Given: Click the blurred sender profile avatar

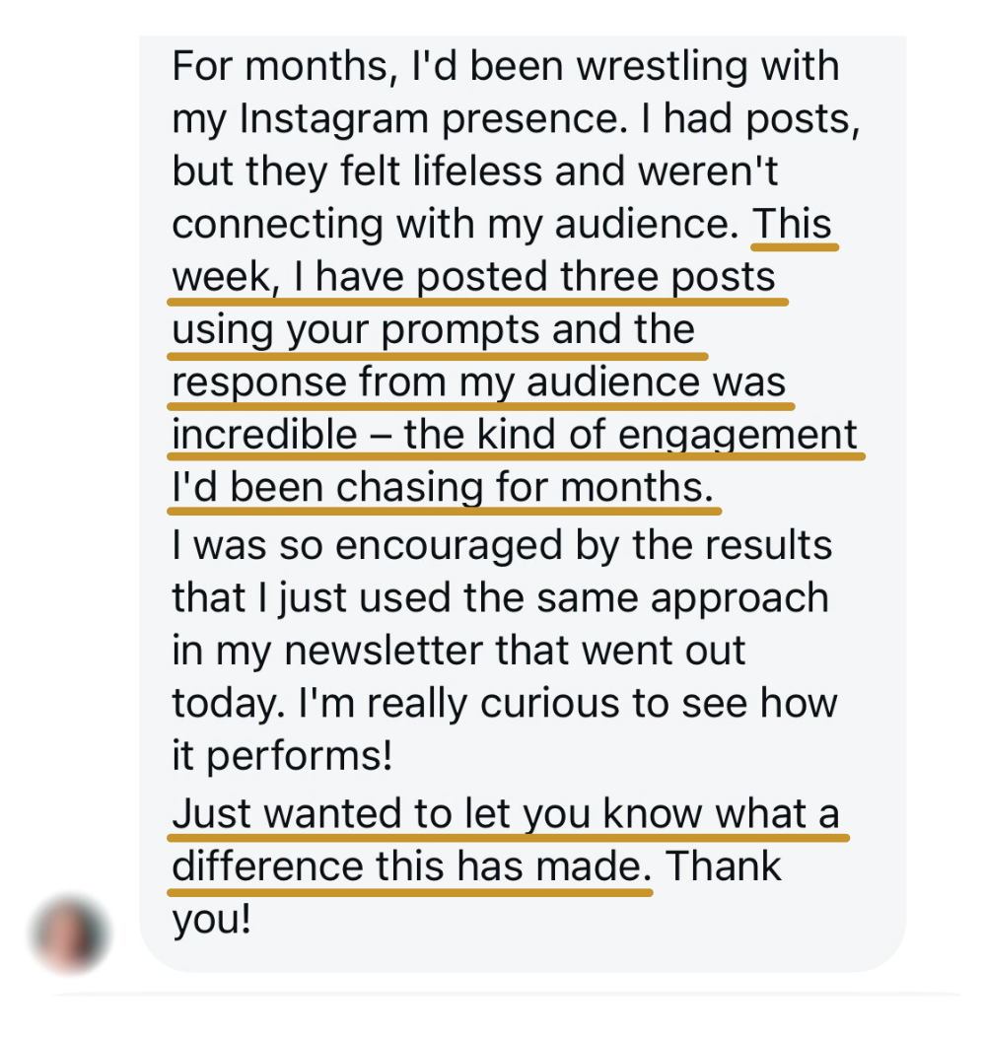Looking at the screenshot, I should tap(70, 933).
